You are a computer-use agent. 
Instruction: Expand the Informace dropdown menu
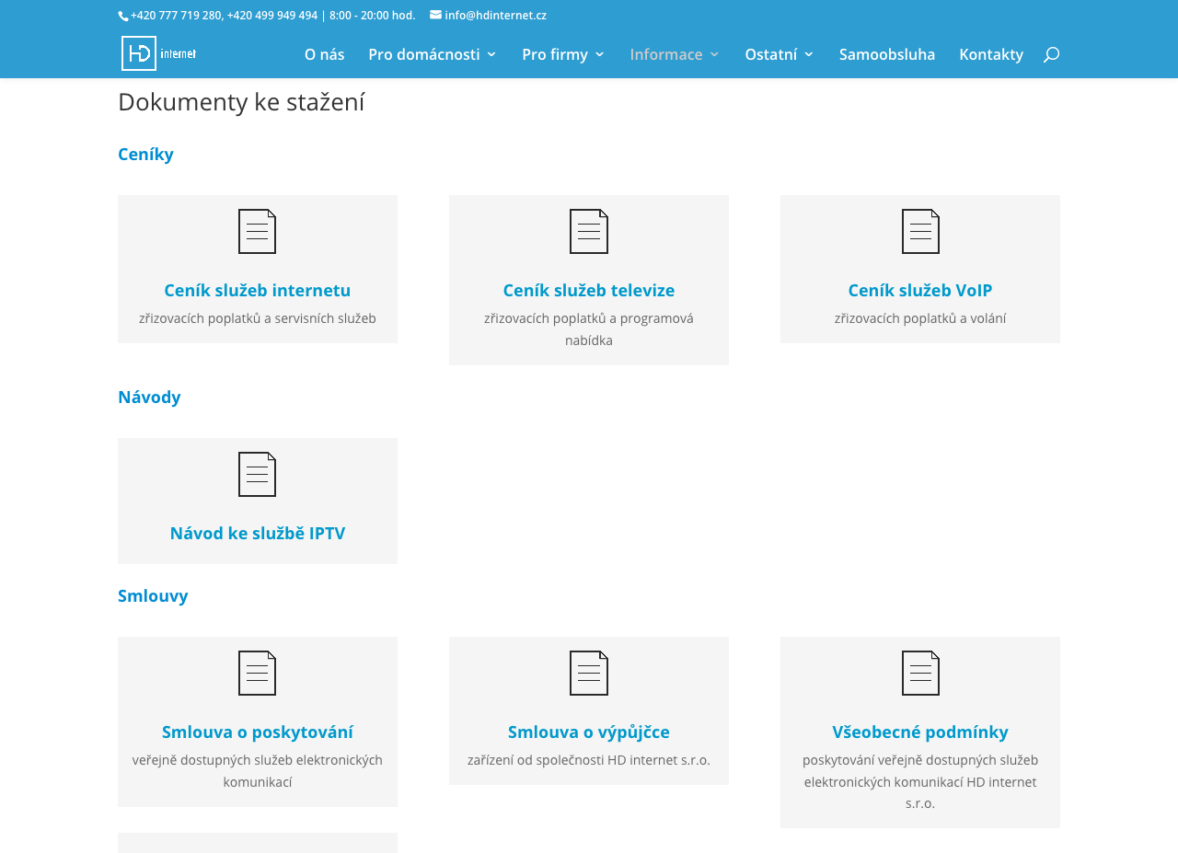coord(675,54)
